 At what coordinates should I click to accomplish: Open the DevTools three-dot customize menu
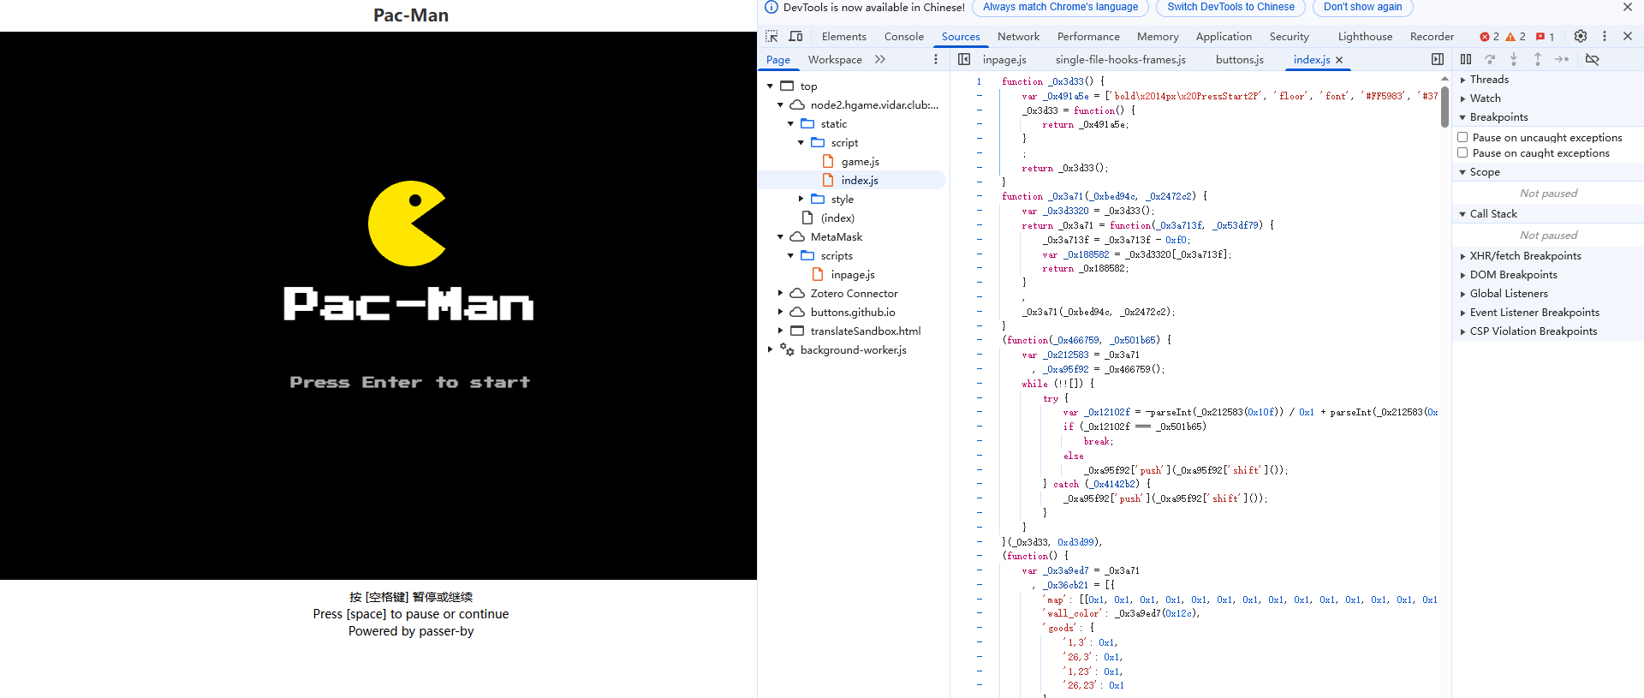[x=1605, y=36]
